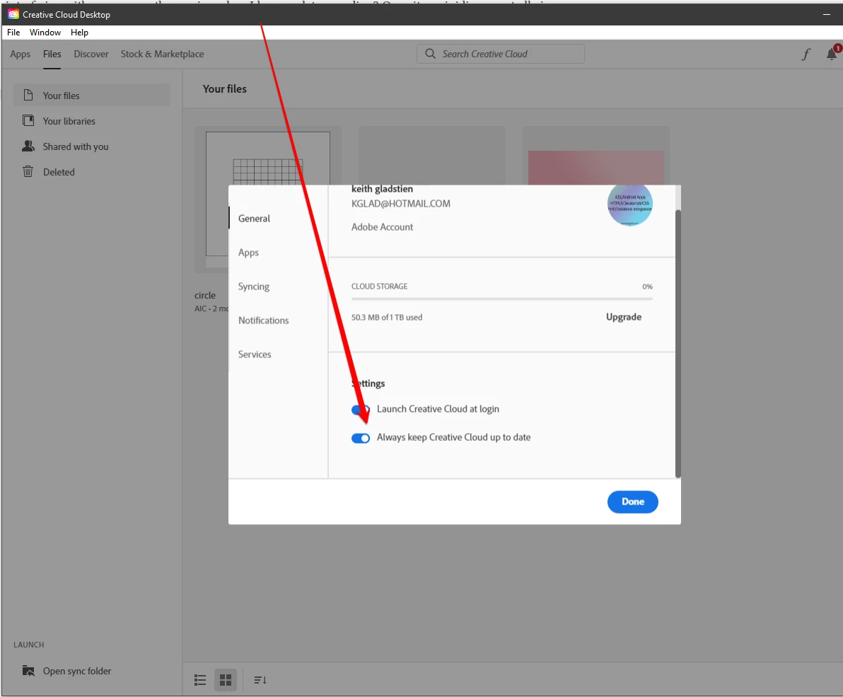Toggle Always keep Creative Cloud up to date
Image resolution: width=843 pixels, height=697 pixels.
click(360, 438)
